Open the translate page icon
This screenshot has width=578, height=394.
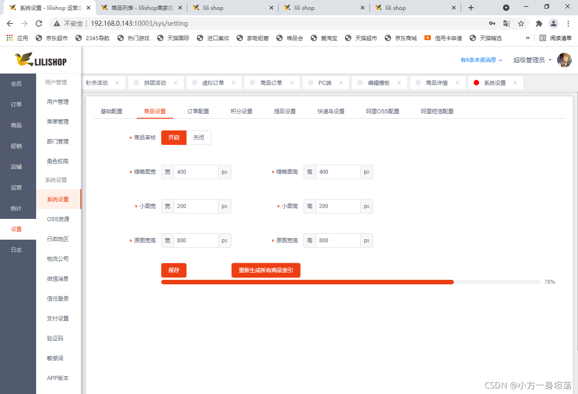[507, 23]
